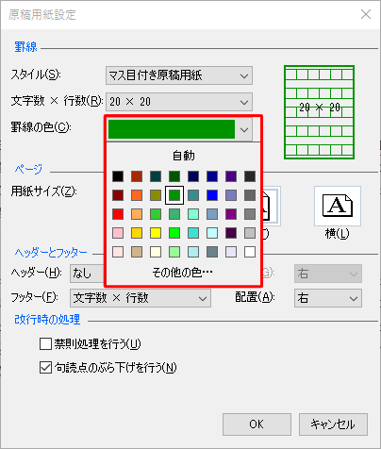
Task: Choose the 自動 automatic color option
Action: pyautogui.click(x=184, y=156)
